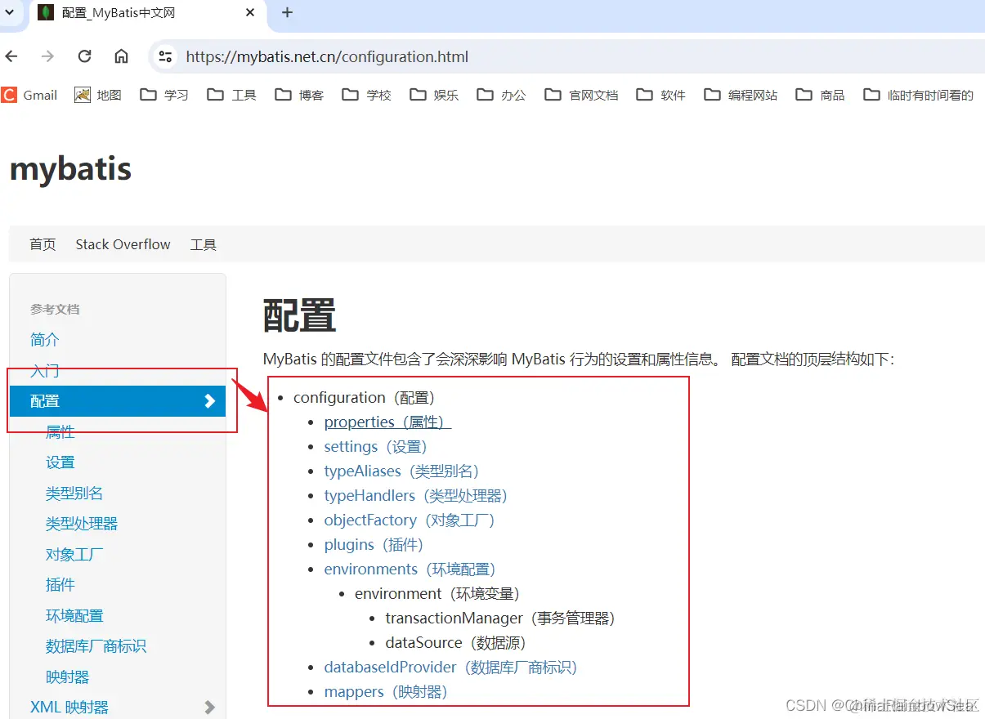Reload the current page
The height and width of the screenshot is (719, 985).
[x=84, y=56]
